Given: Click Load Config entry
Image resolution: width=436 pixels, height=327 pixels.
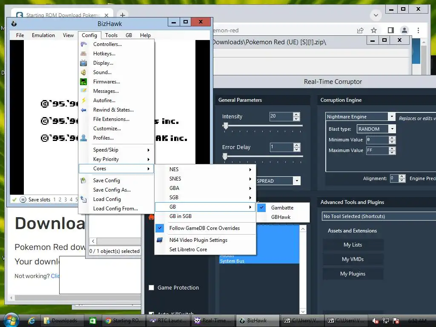Looking at the screenshot, I should (x=116, y=199).
